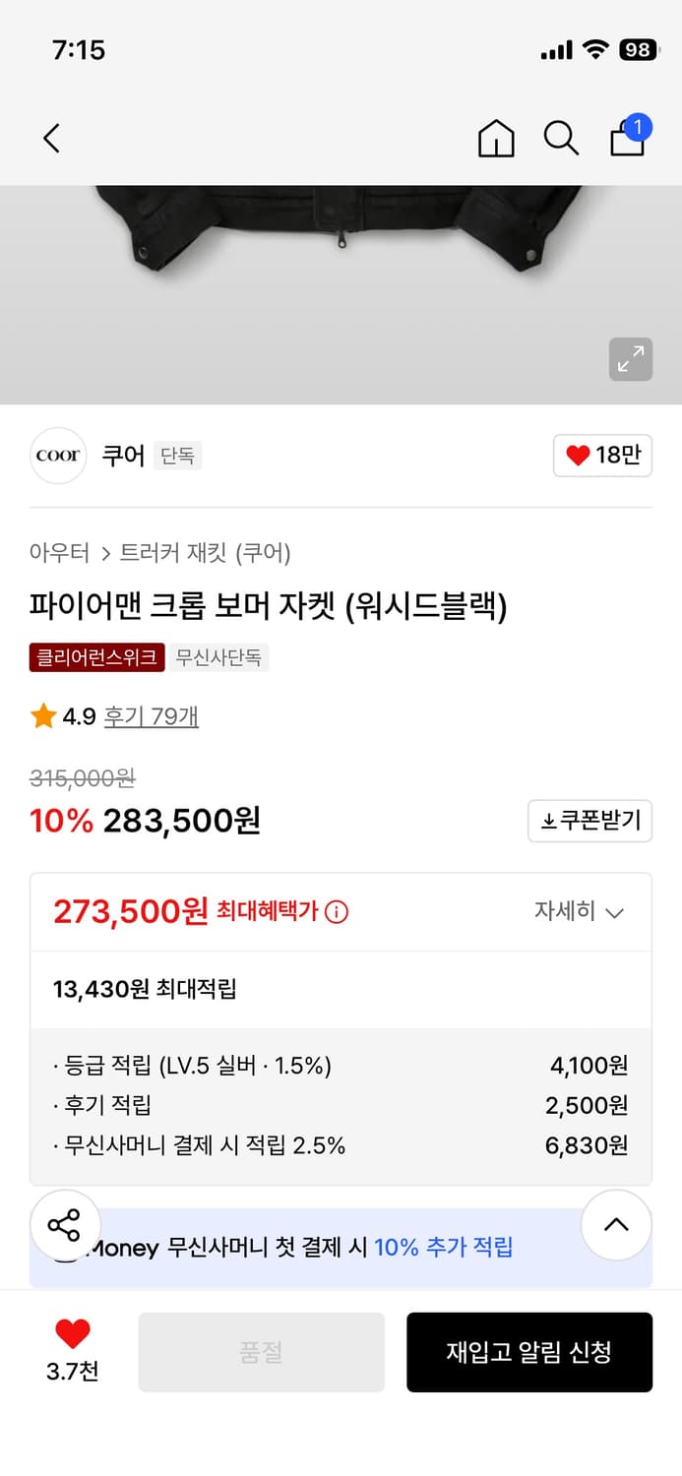
Task: Expand breadcrumb arrow after 아우터
Action: tap(105, 554)
